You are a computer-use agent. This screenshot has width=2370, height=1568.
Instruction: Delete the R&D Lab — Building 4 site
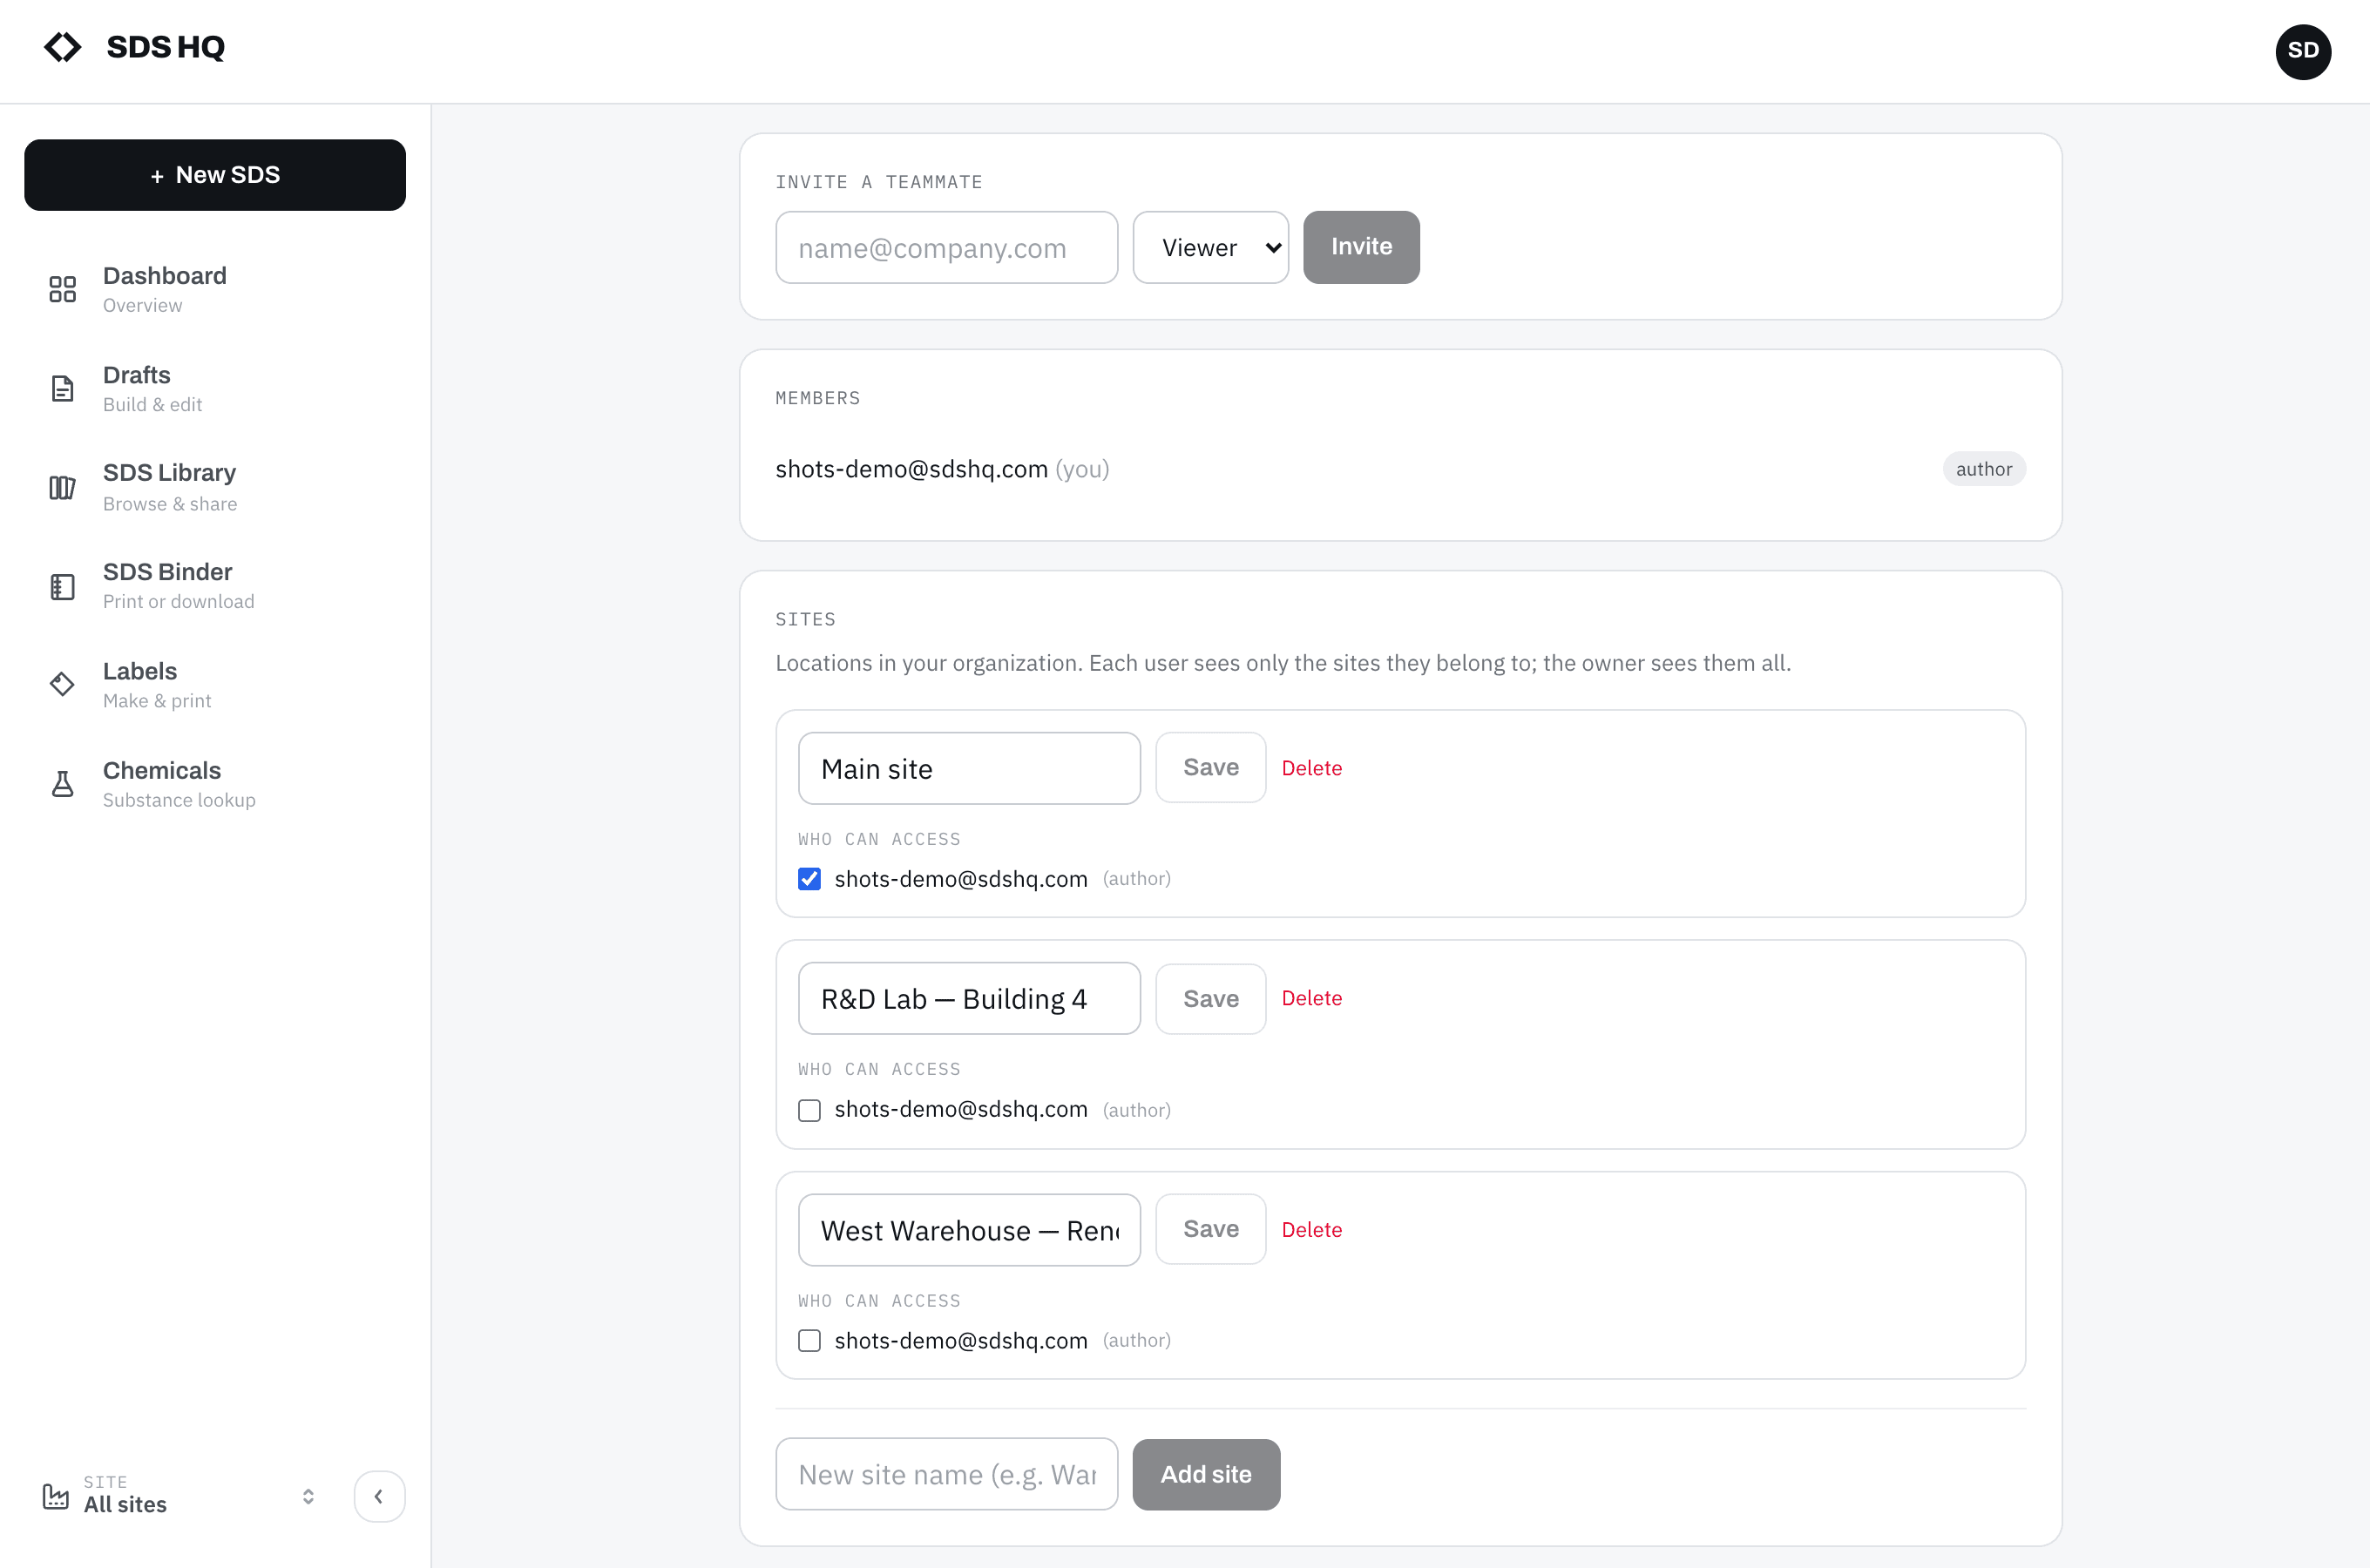click(1311, 998)
